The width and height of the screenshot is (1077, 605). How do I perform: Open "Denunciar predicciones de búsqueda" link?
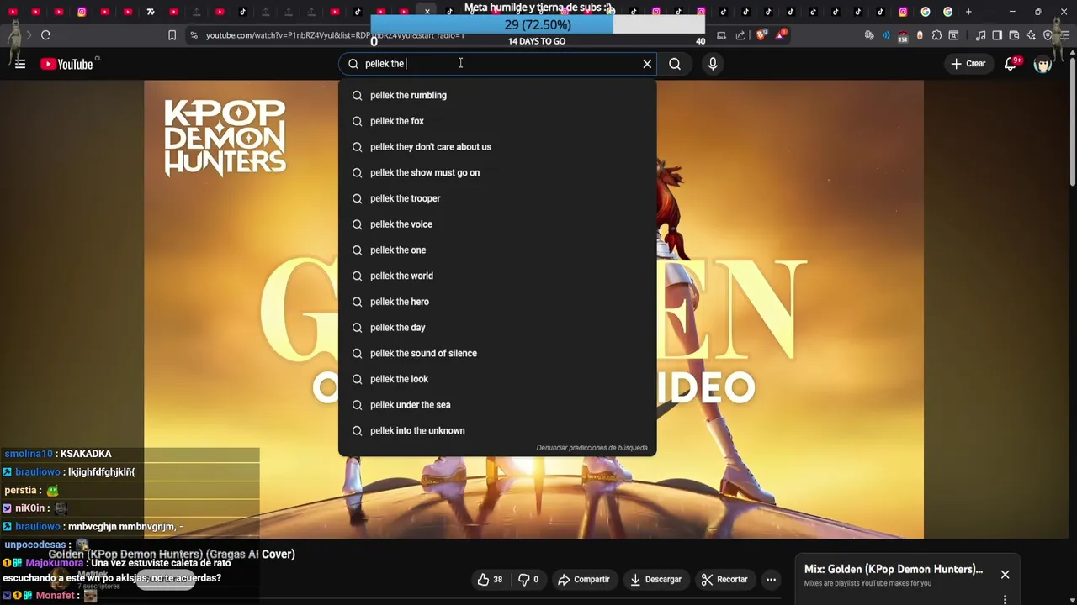coord(592,448)
